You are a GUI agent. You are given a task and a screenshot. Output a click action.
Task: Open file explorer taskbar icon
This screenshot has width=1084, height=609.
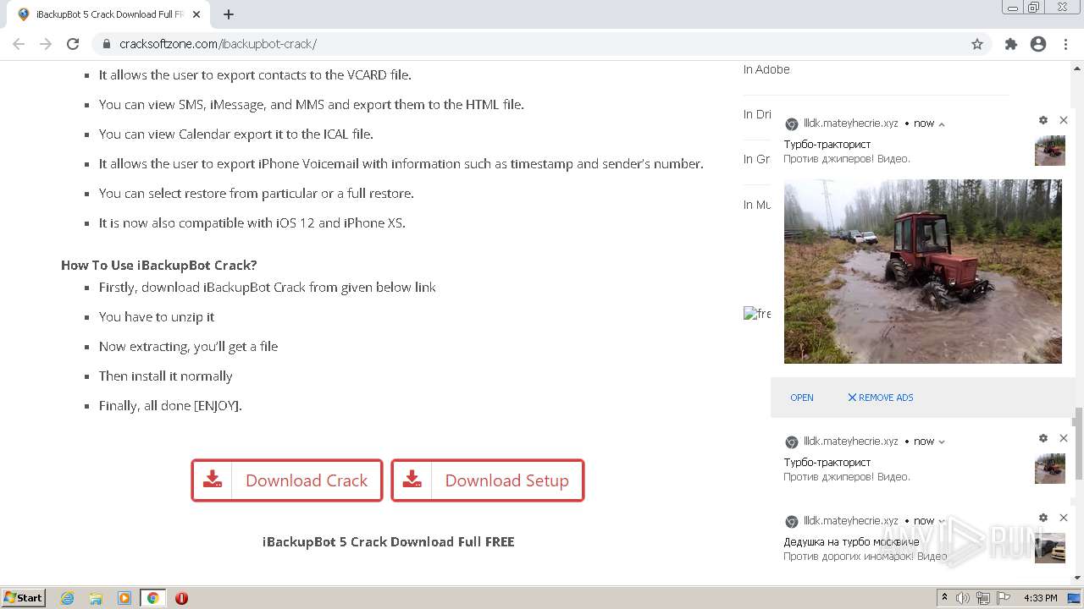[96, 598]
